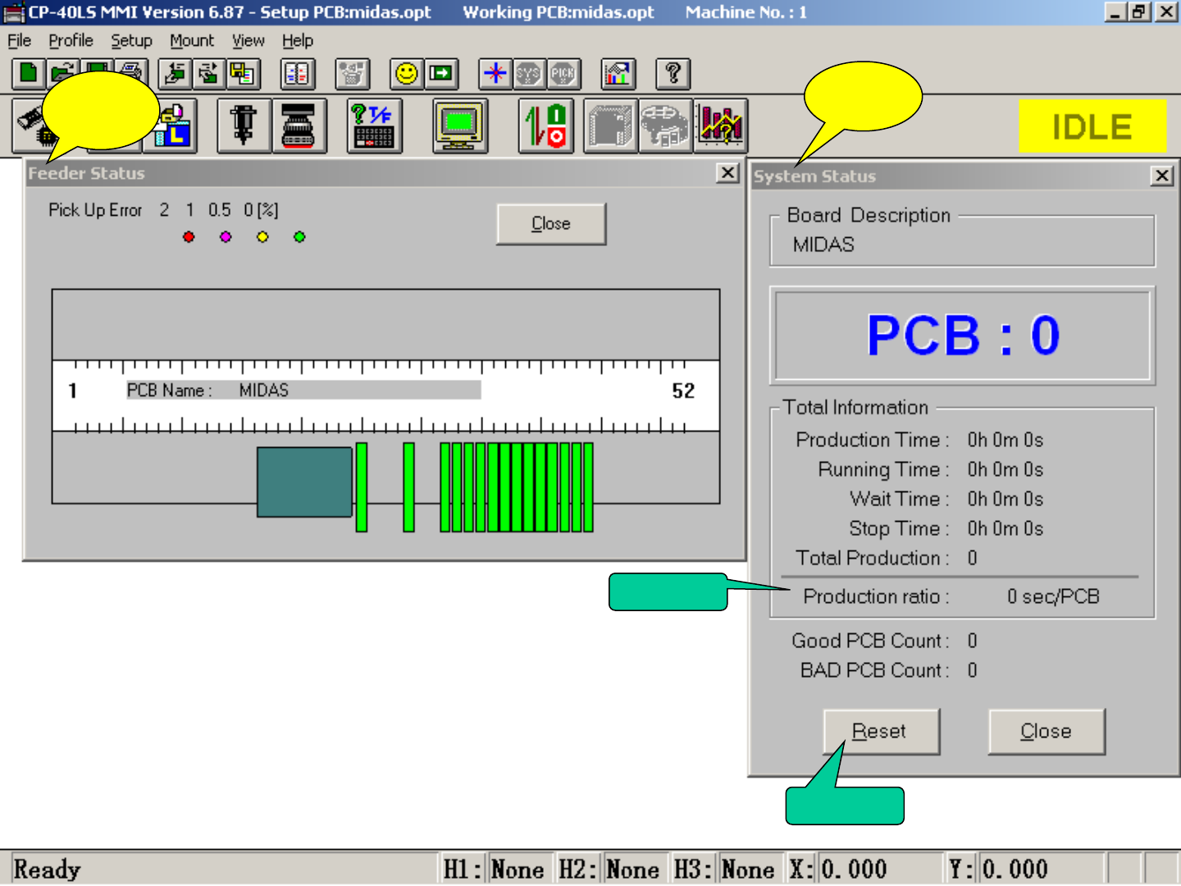Open the File menu
This screenshot has height=886, width=1181.
click(x=19, y=41)
